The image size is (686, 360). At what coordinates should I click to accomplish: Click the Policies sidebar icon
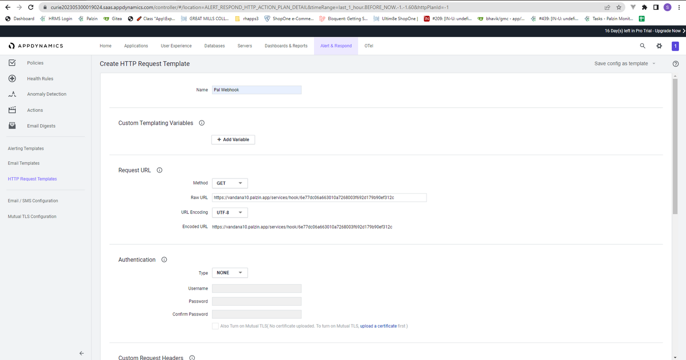(x=12, y=63)
